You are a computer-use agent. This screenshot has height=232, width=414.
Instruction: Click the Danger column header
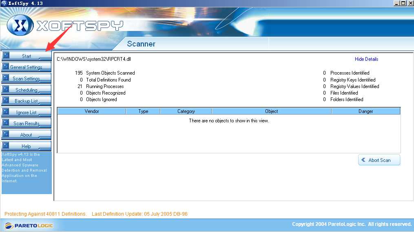[366, 111]
